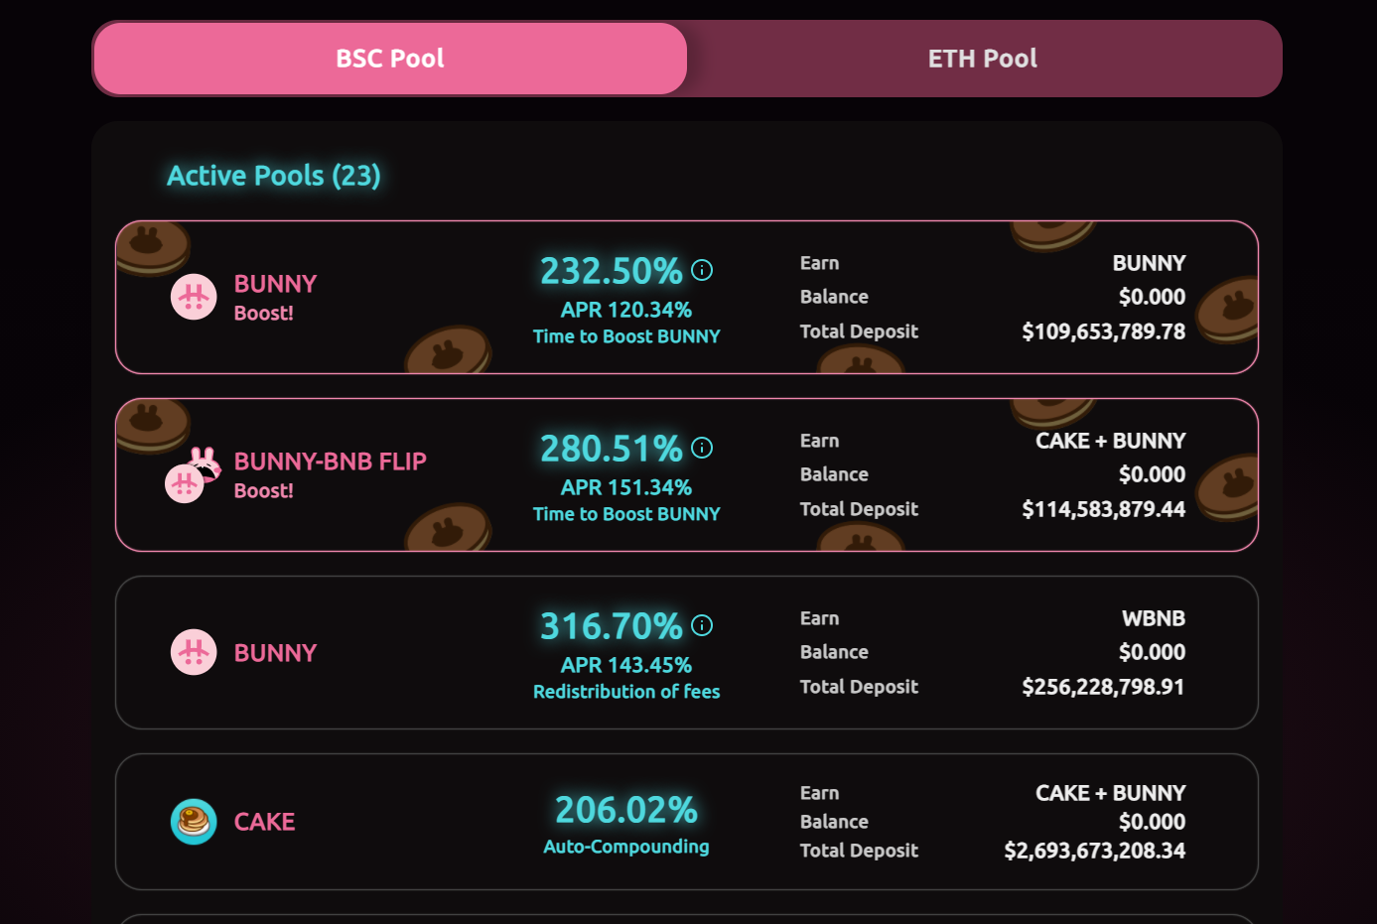Switch to the ETH Pool tab
The height and width of the screenshot is (924, 1377).
coord(983,59)
